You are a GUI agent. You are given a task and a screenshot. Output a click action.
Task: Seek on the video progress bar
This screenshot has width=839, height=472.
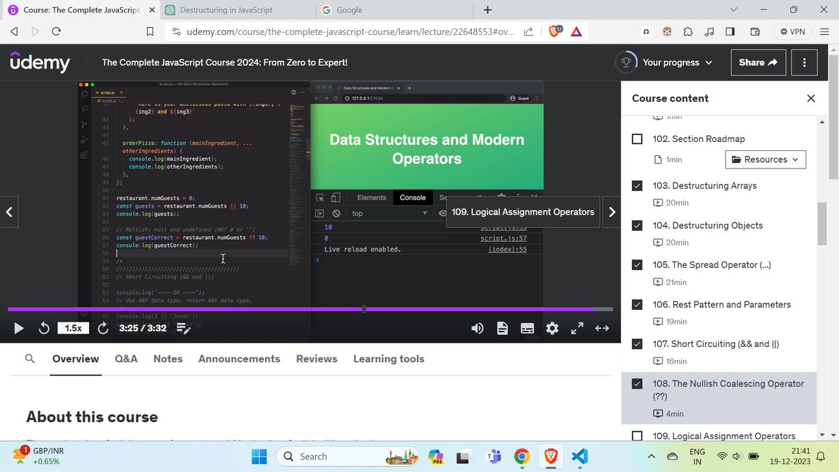pos(310,309)
